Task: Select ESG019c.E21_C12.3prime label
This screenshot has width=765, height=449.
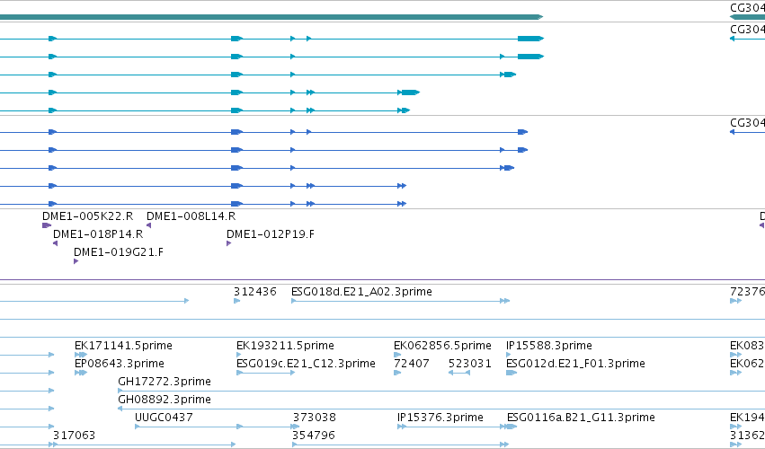Action: click(x=306, y=364)
